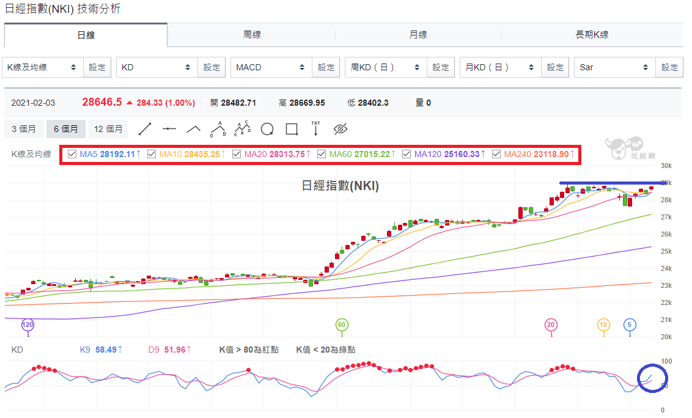
Task: Click the purple 120 MA marker
Action: pyautogui.click(x=28, y=325)
